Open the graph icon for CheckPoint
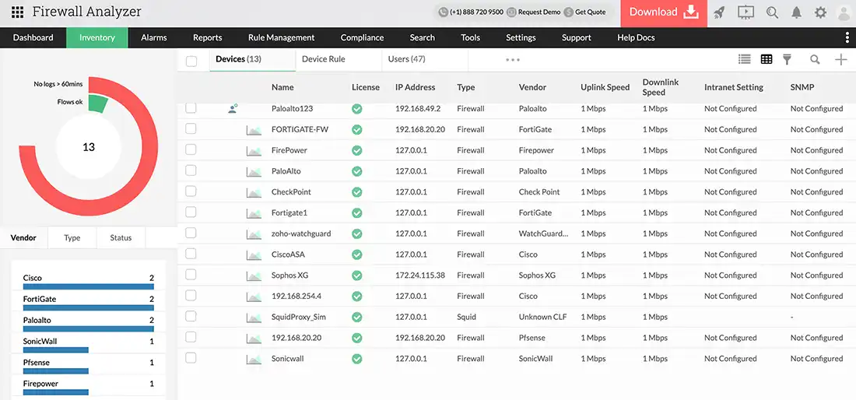856x400 pixels. [254, 192]
